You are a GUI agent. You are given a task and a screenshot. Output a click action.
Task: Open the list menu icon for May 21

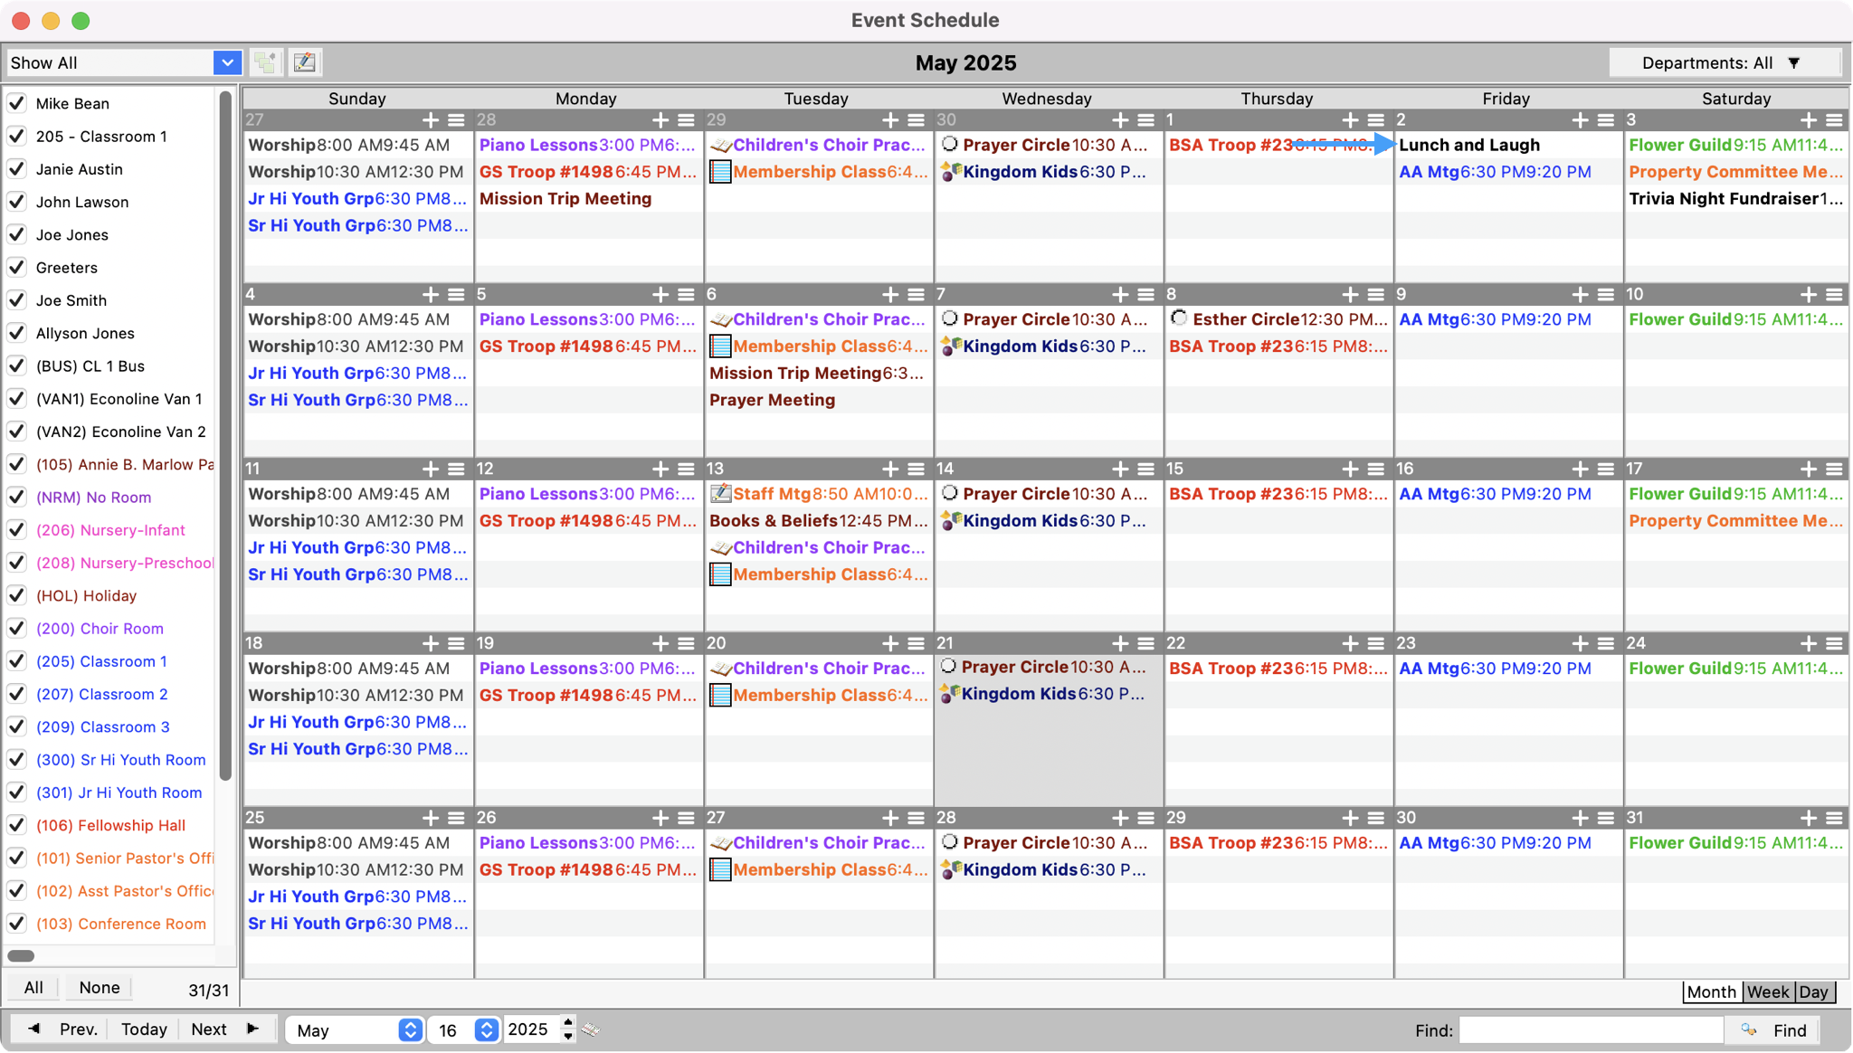point(1145,643)
